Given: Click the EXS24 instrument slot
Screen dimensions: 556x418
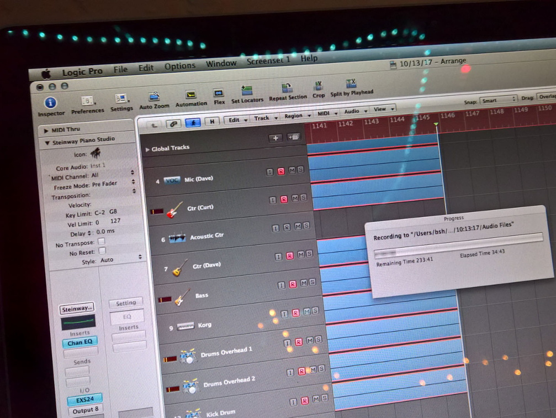Looking at the screenshot, I should pyautogui.click(x=84, y=399).
